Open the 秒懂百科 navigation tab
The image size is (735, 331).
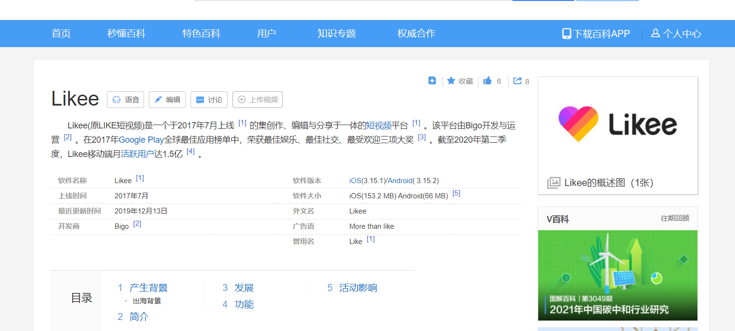(x=126, y=33)
